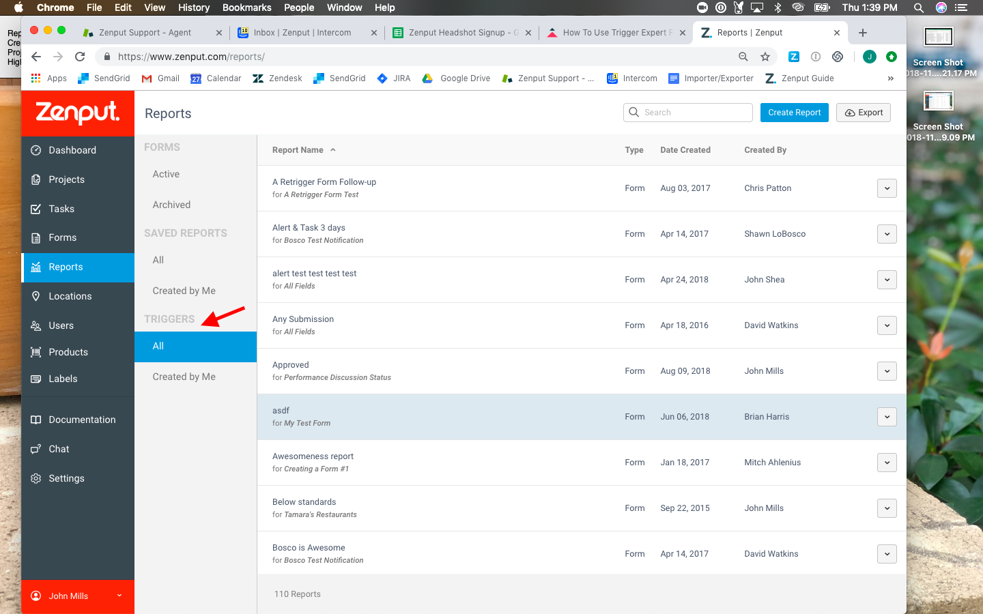Screen dimensions: 983x614
Task: Open dropdown for Bosco is Awesome report
Action: 887,554
